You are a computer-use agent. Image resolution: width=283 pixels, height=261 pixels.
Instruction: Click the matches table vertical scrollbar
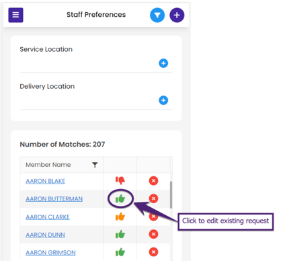[x=171, y=195]
